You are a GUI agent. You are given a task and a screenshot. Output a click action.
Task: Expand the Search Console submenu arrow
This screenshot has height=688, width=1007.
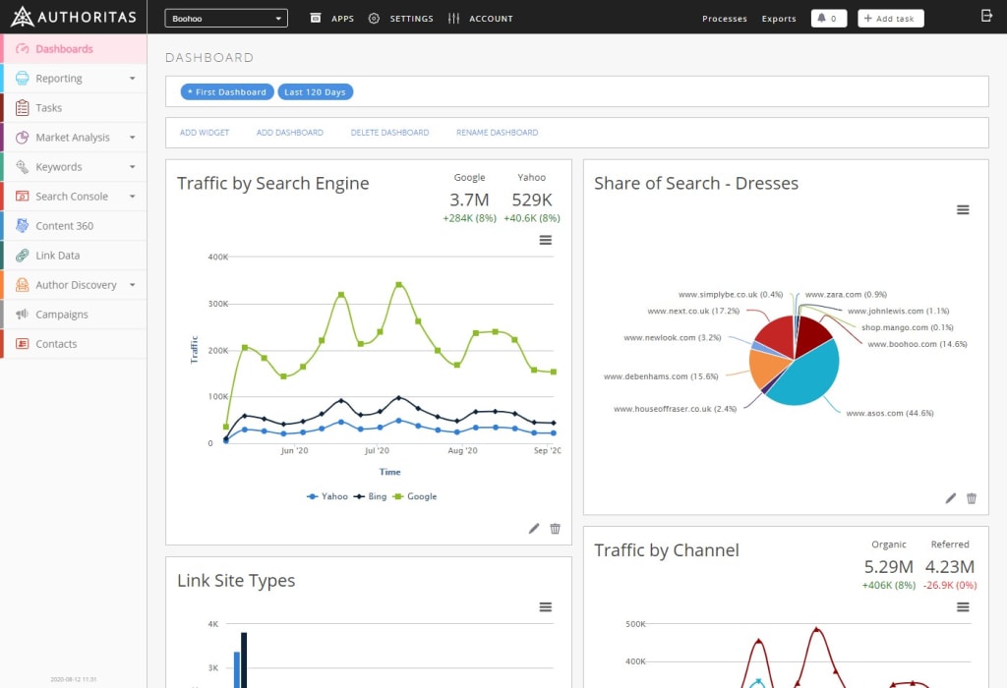pyautogui.click(x=133, y=197)
